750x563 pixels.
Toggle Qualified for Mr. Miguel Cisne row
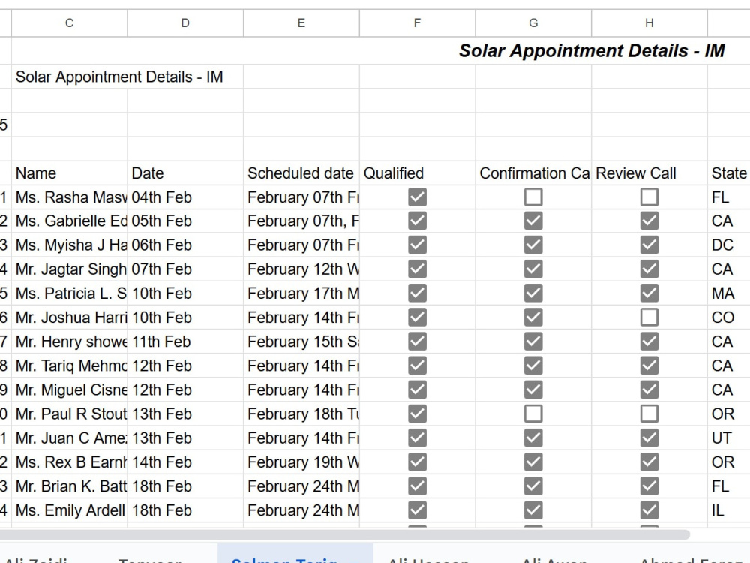pyautogui.click(x=417, y=390)
